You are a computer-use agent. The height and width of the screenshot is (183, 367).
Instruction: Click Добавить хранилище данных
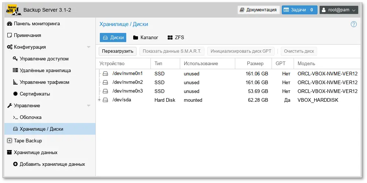click(50, 164)
